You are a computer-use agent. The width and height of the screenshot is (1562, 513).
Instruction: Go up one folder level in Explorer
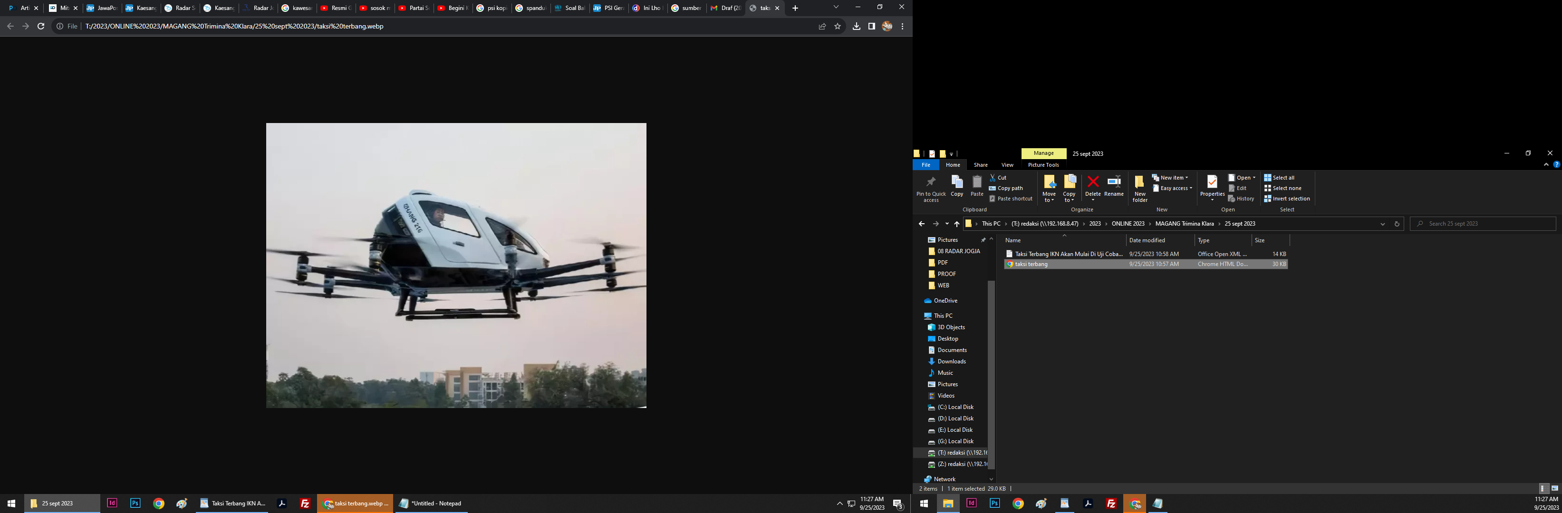957,224
